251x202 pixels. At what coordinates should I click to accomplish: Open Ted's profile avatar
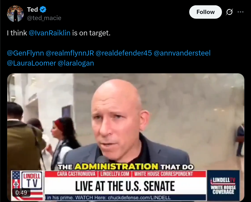15,14
